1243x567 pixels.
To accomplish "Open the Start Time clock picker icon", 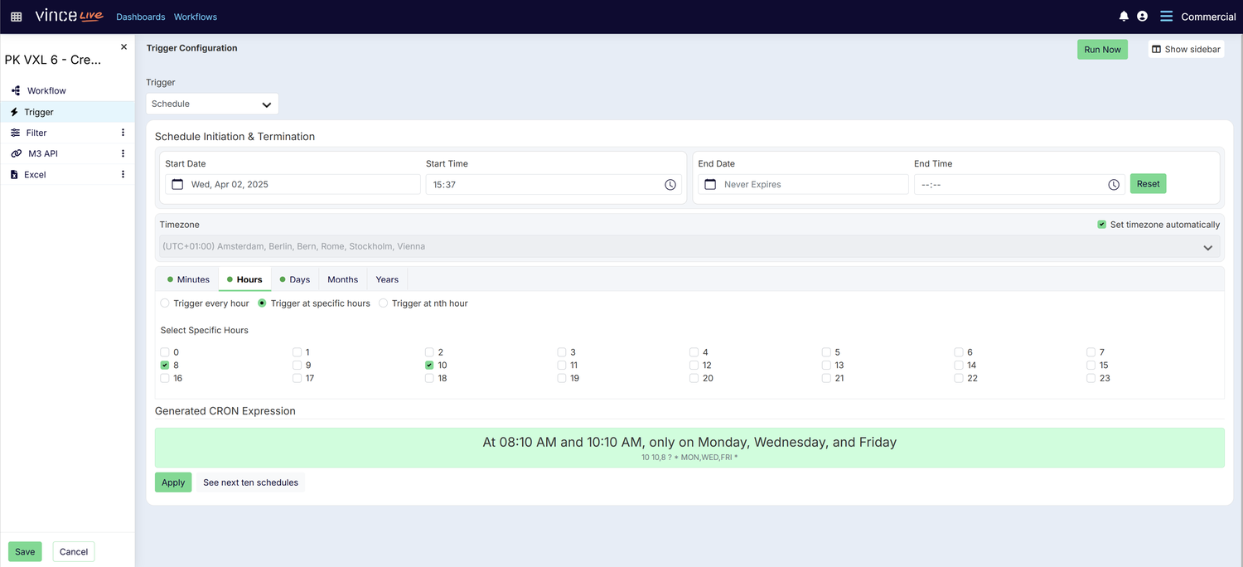I will [x=670, y=184].
